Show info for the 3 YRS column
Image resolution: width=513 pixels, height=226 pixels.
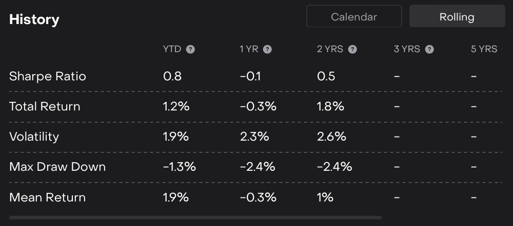pyautogui.click(x=429, y=50)
